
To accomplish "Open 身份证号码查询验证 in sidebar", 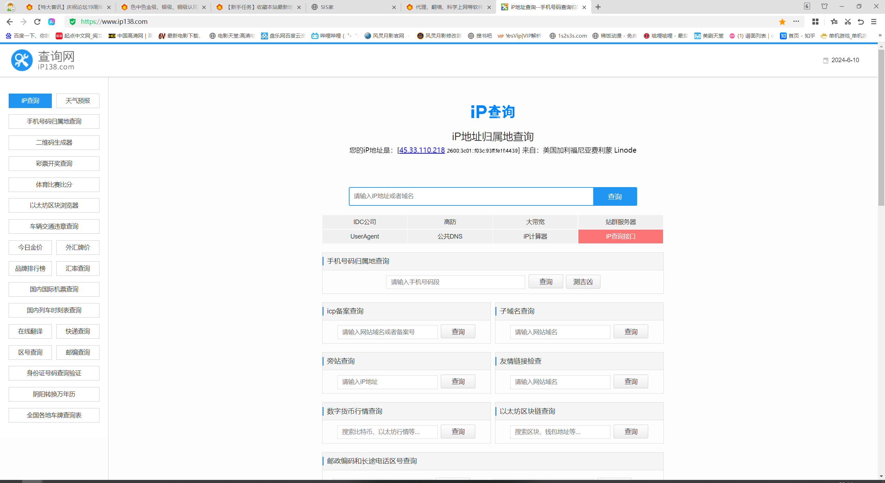I will [x=54, y=373].
